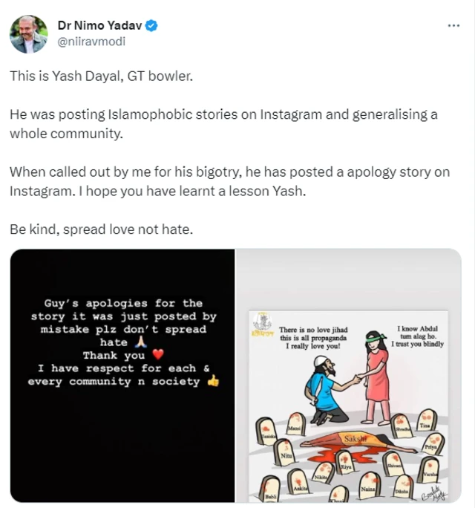Click the blue verified badge
This screenshot has height=508, width=475.
point(151,26)
